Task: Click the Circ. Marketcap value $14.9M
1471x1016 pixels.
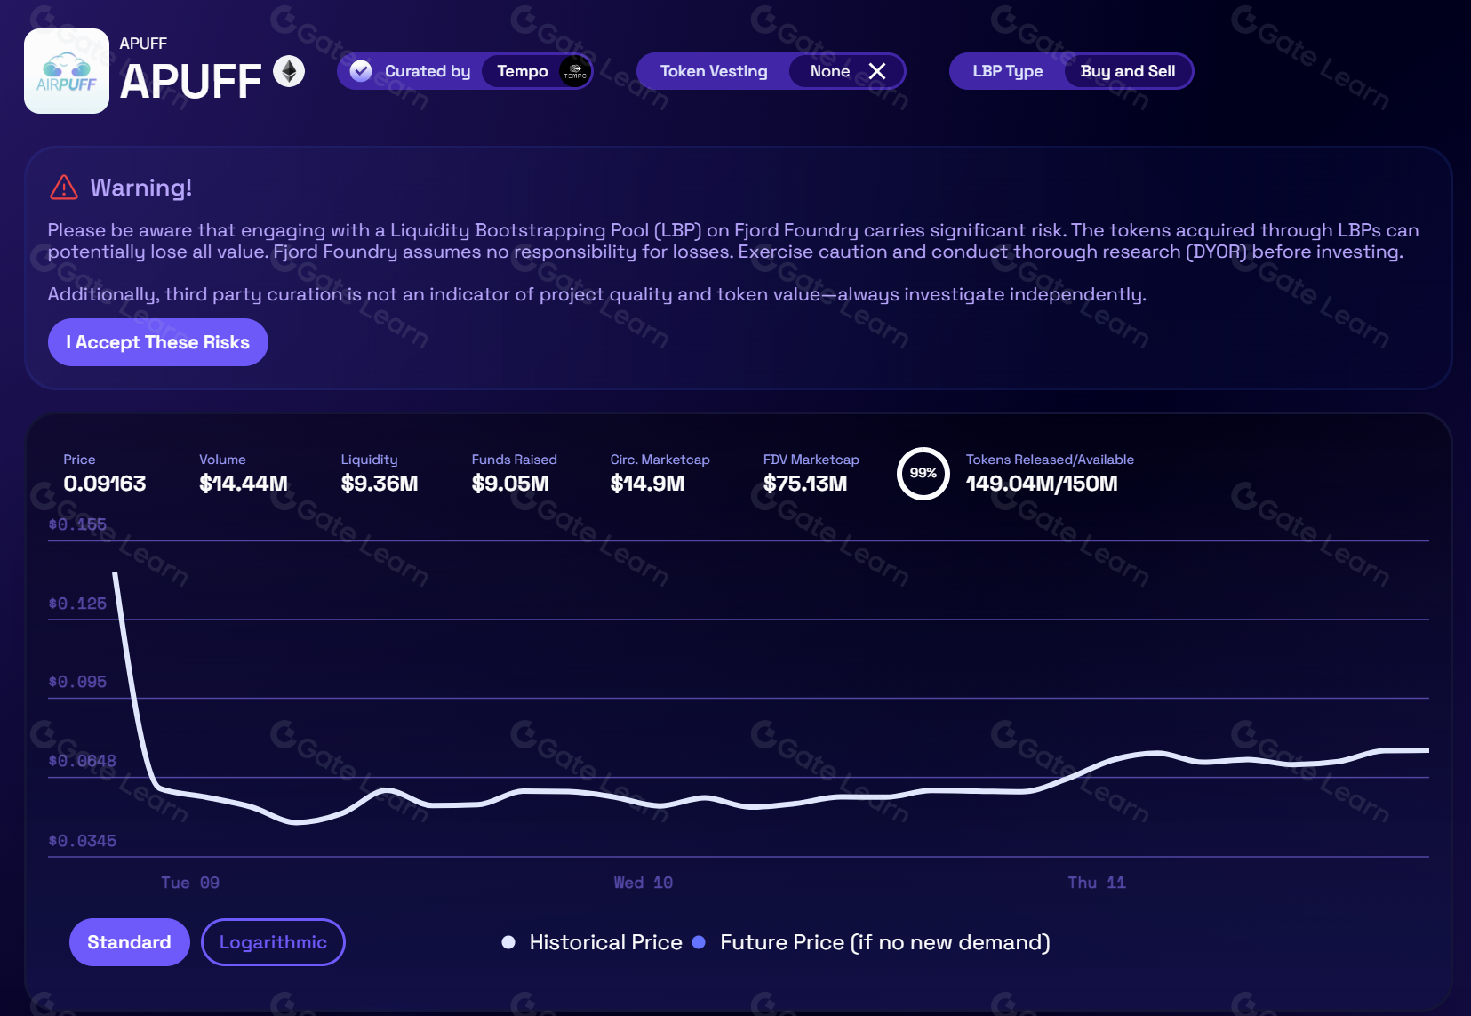Action: pos(647,484)
